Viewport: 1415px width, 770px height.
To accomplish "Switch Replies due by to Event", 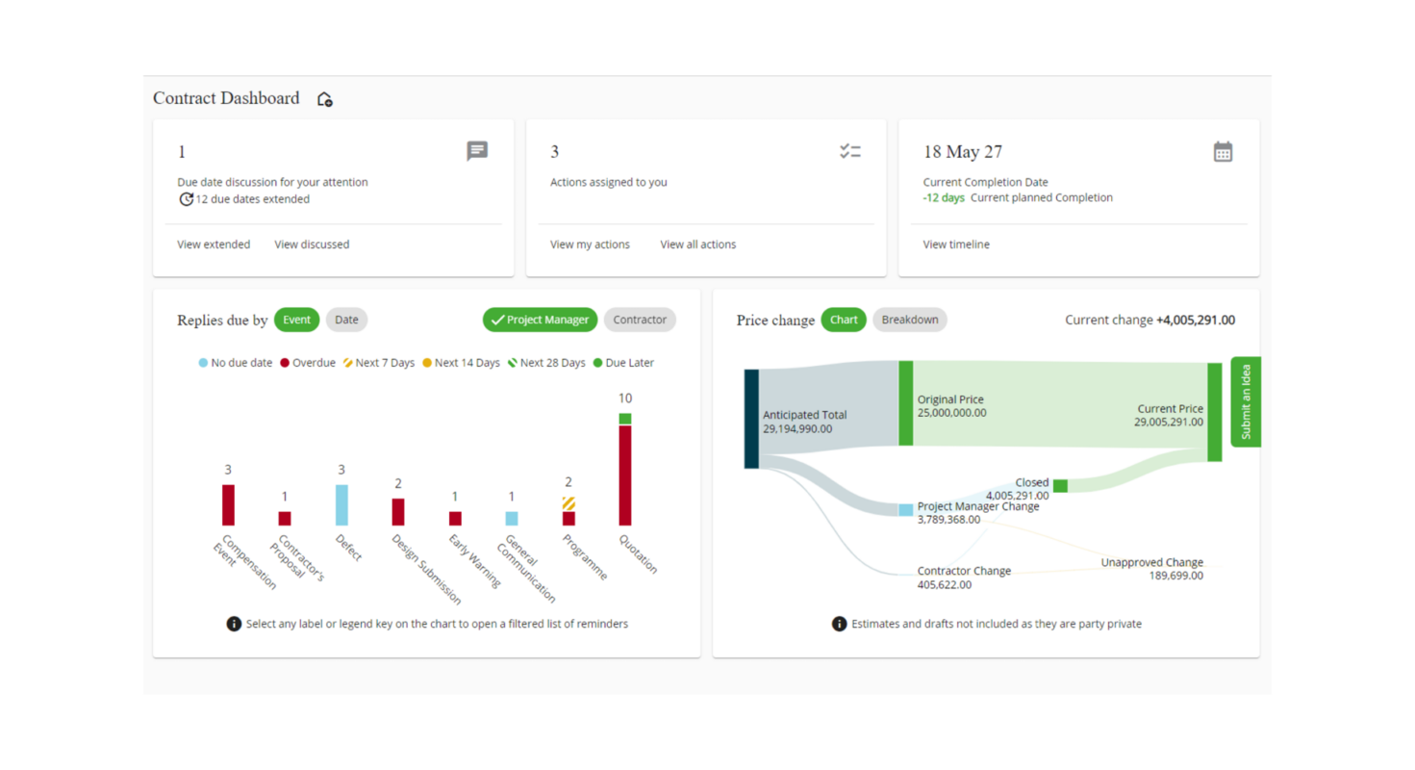I will pos(296,320).
